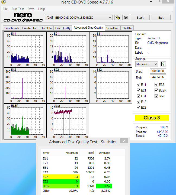Screen dimensions: 176x195
Task: Click the save floppy disk icon
Action: [x=126, y=18]
